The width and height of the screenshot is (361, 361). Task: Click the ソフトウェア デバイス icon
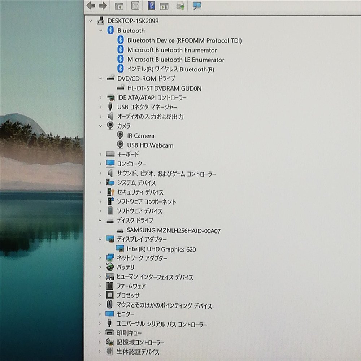tap(110, 210)
